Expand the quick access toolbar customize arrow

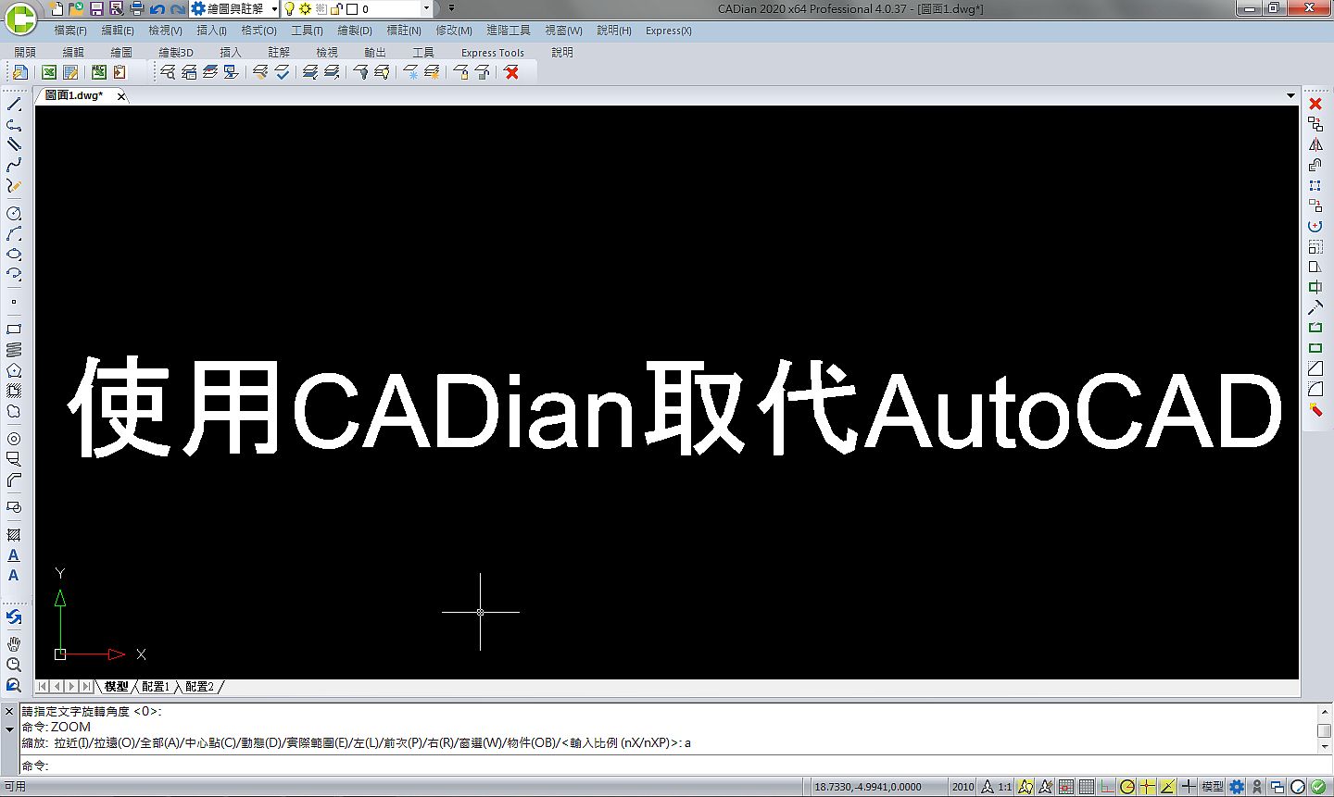pos(451,8)
